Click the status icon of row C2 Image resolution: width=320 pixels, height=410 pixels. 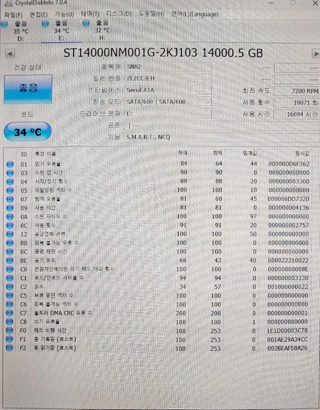[x=10, y=287]
